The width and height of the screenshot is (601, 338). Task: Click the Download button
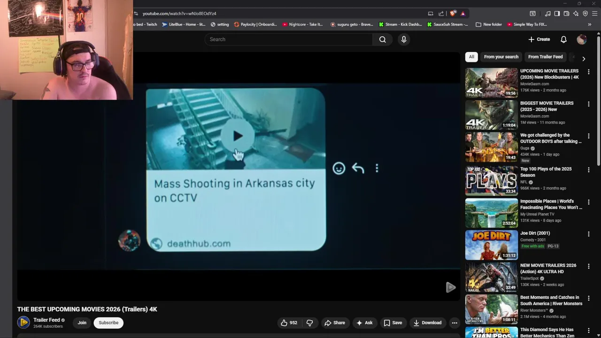427,323
